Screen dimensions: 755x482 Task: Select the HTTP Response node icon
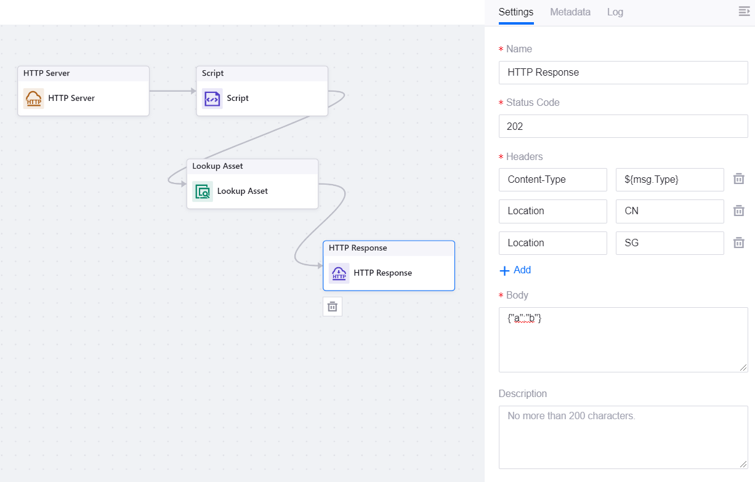pos(339,273)
